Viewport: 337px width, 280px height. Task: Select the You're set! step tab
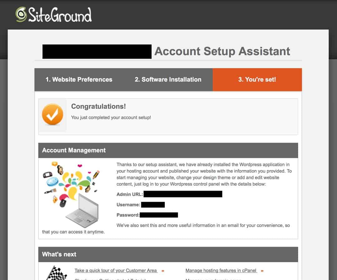(x=257, y=79)
